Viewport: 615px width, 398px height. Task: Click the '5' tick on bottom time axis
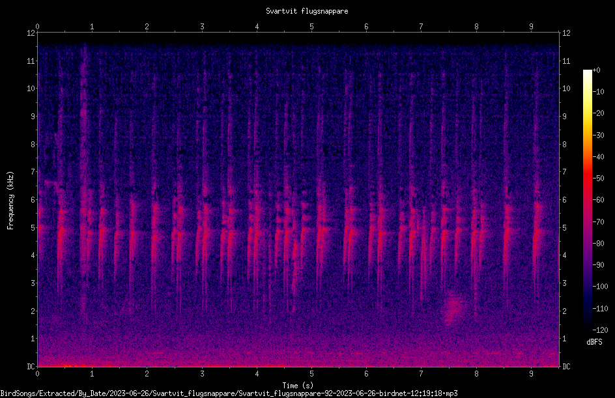(312, 374)
